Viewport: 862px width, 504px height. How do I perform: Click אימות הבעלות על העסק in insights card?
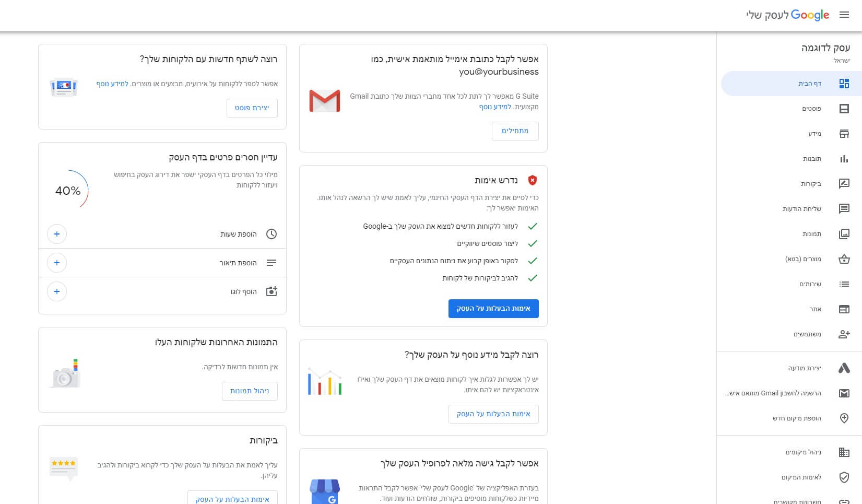493,414
